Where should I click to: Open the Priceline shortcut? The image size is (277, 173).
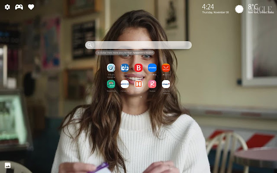(x=152, y=68)
